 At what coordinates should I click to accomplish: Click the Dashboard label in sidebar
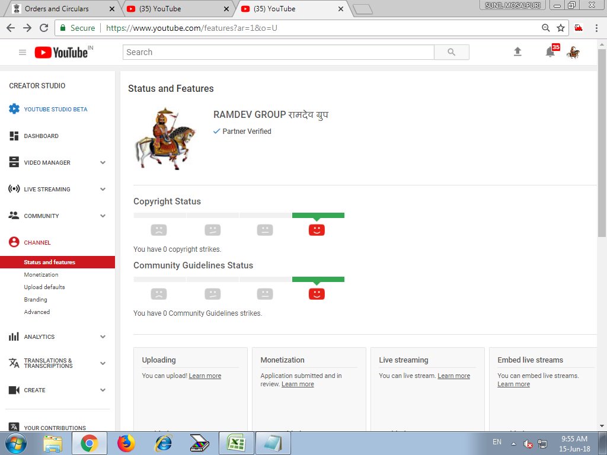pos(41,136)
